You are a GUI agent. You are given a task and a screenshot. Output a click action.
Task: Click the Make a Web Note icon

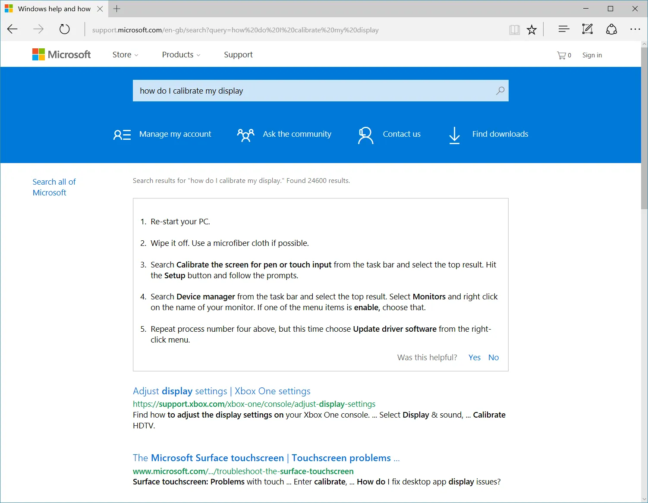pyautogui.click(x=587, y=29)
